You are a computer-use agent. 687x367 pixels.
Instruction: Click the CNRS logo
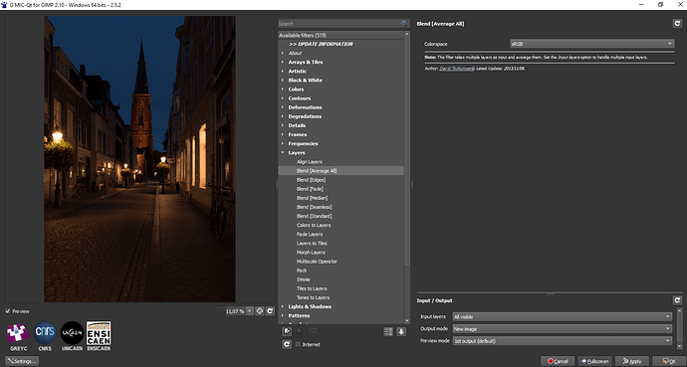45,333
